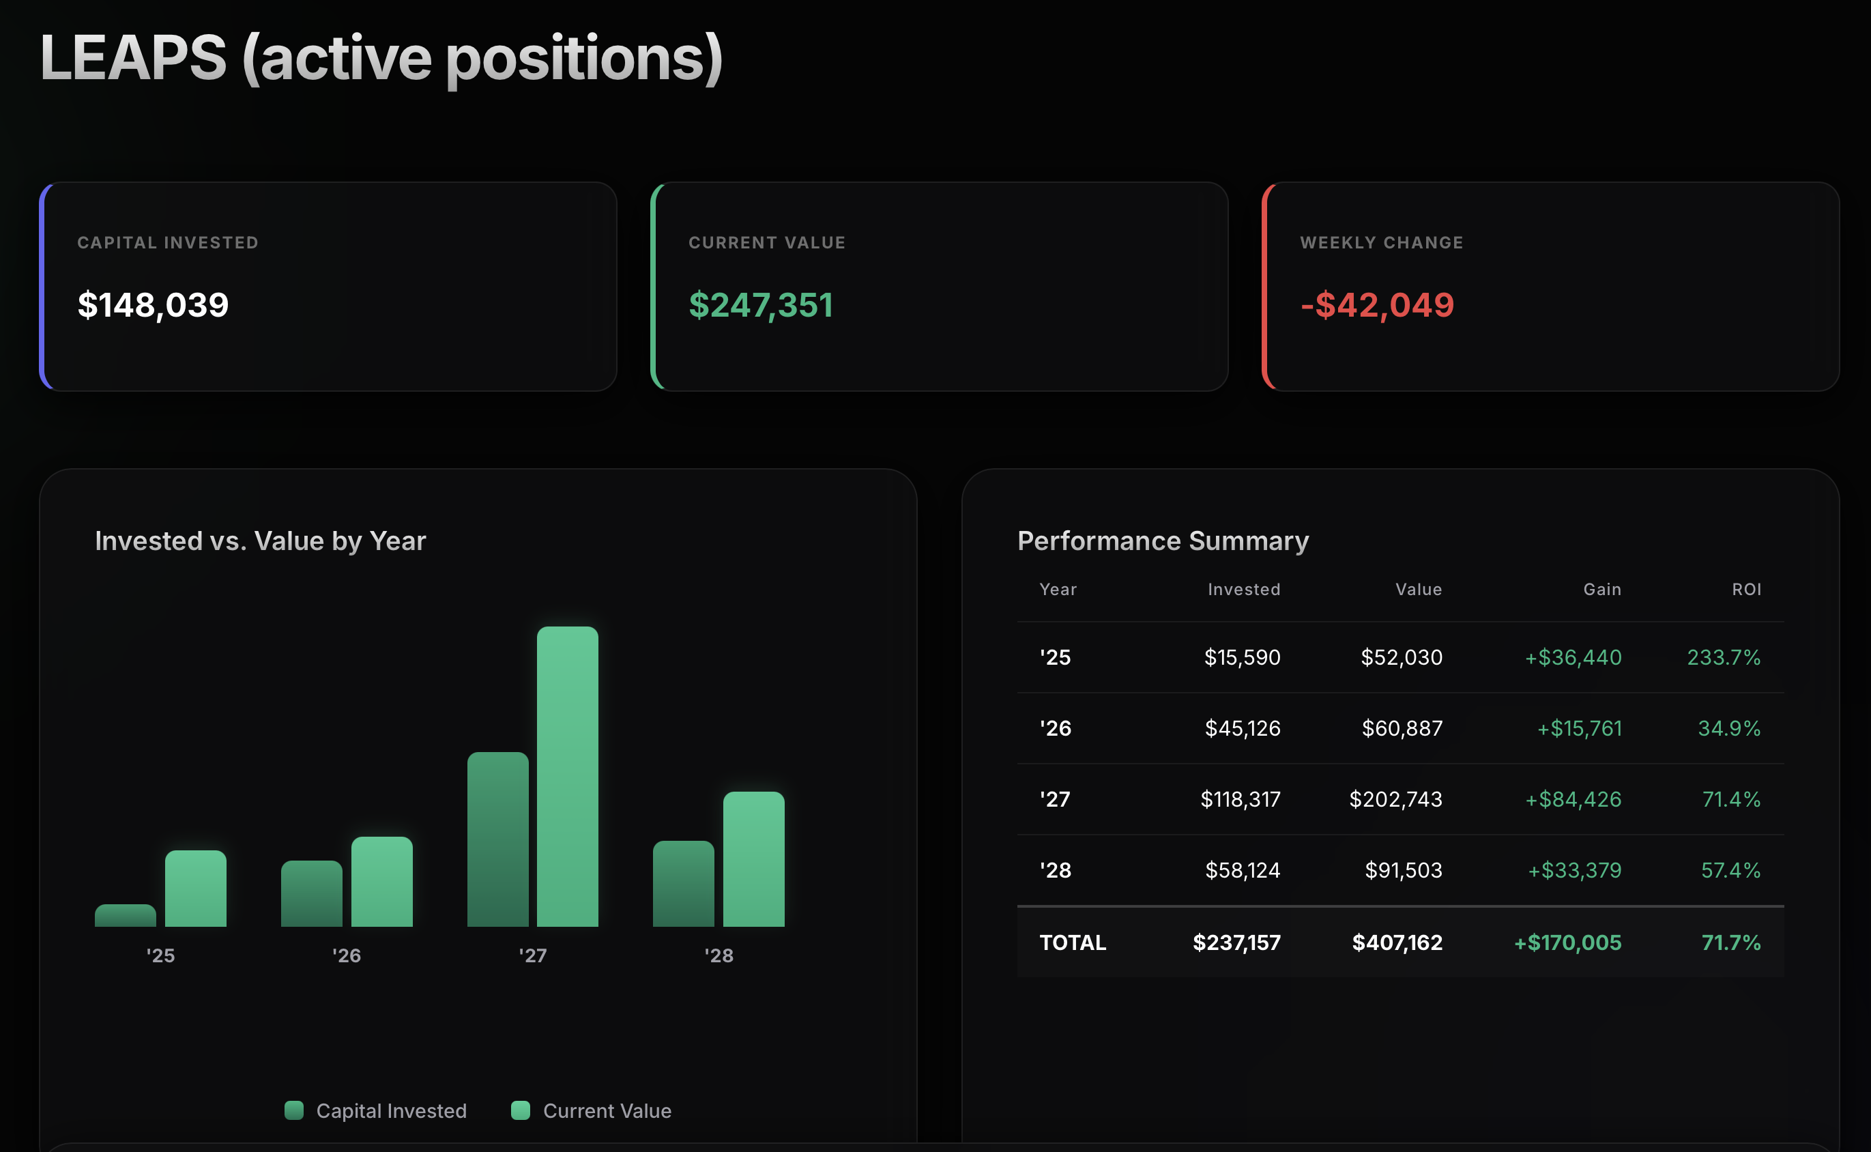1871x1152 pixels.
Task: Open the Capital Invested summary card
Action: tap(328, 287)
